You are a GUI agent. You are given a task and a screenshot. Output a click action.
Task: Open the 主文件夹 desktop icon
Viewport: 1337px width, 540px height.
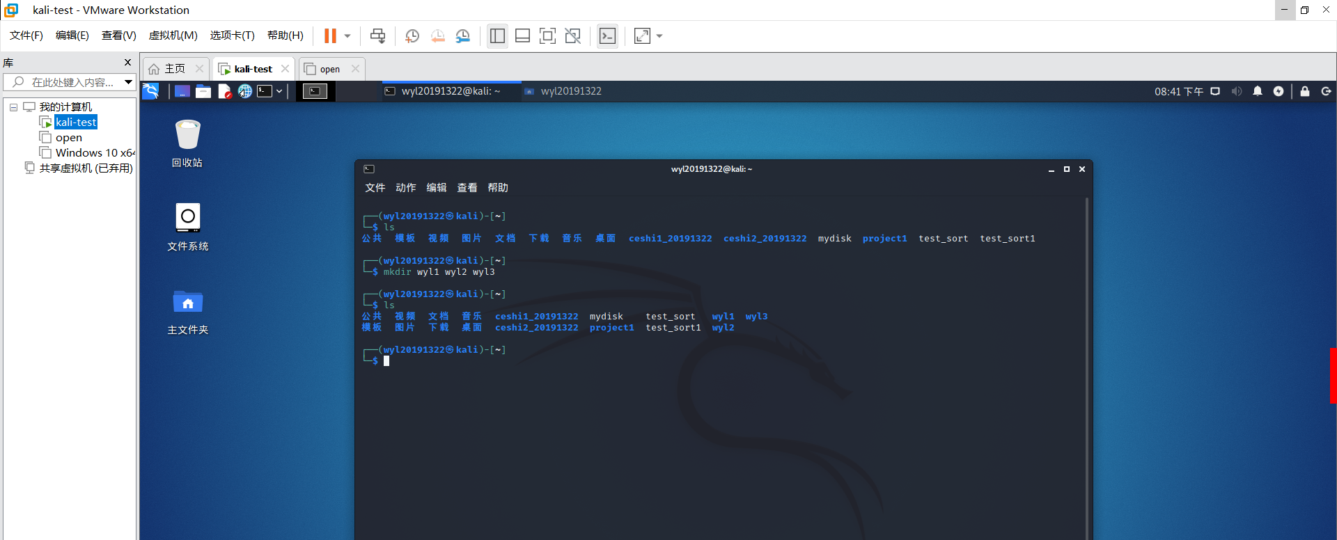187,312
